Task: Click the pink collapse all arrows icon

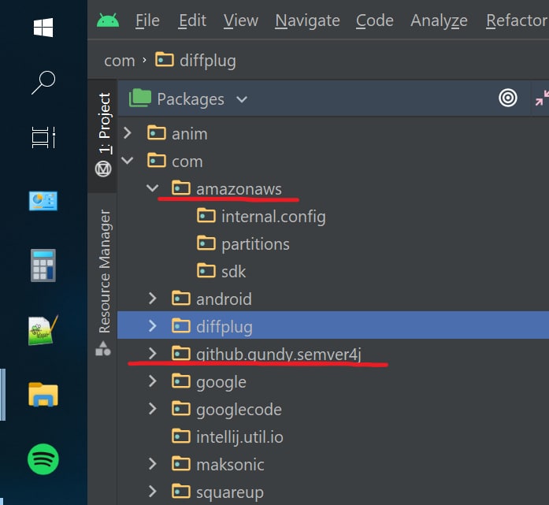Action: pos(542,98)
